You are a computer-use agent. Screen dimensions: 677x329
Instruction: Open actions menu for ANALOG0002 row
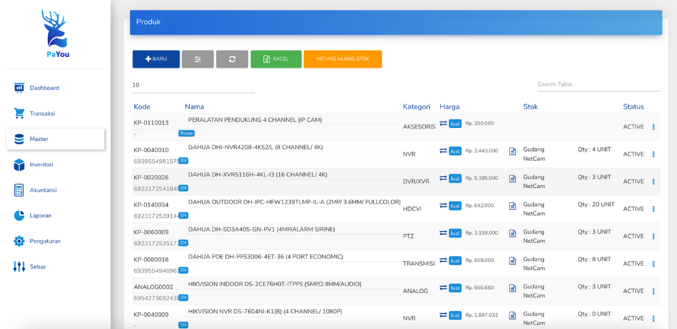click(653, 291)
